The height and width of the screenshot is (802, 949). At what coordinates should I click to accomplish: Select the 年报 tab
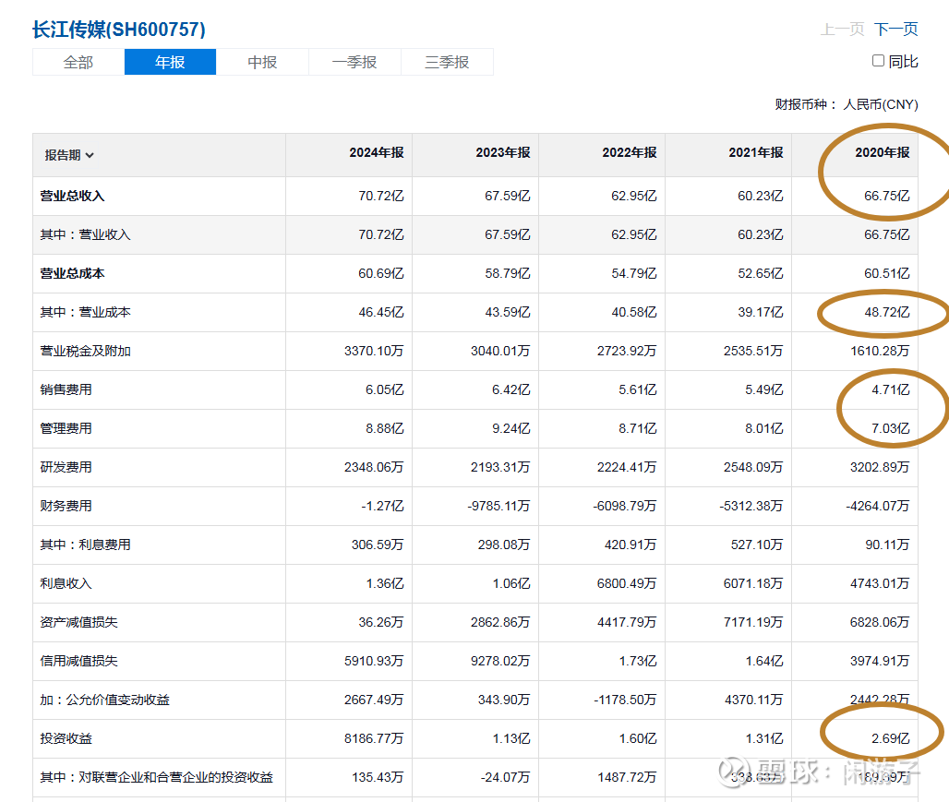coord(170,62)
